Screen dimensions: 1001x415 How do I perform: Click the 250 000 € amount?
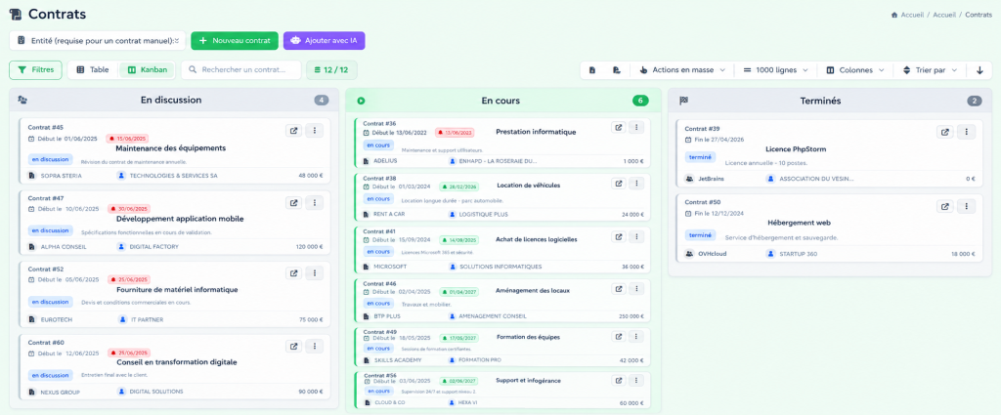tap(631, 316)
